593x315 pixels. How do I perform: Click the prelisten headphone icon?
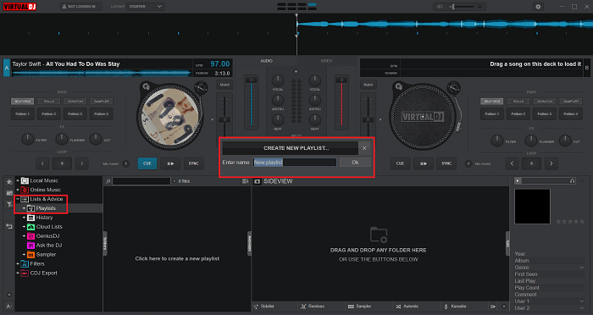(x=572, y=181)
